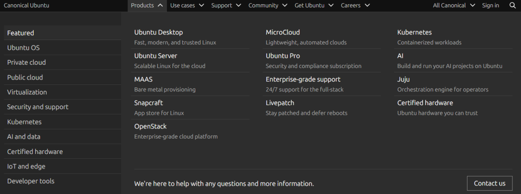The image size is (521, 194).
Task: Click 'Scalable Linux for the cloud' text
Action: tap(170, 66)
